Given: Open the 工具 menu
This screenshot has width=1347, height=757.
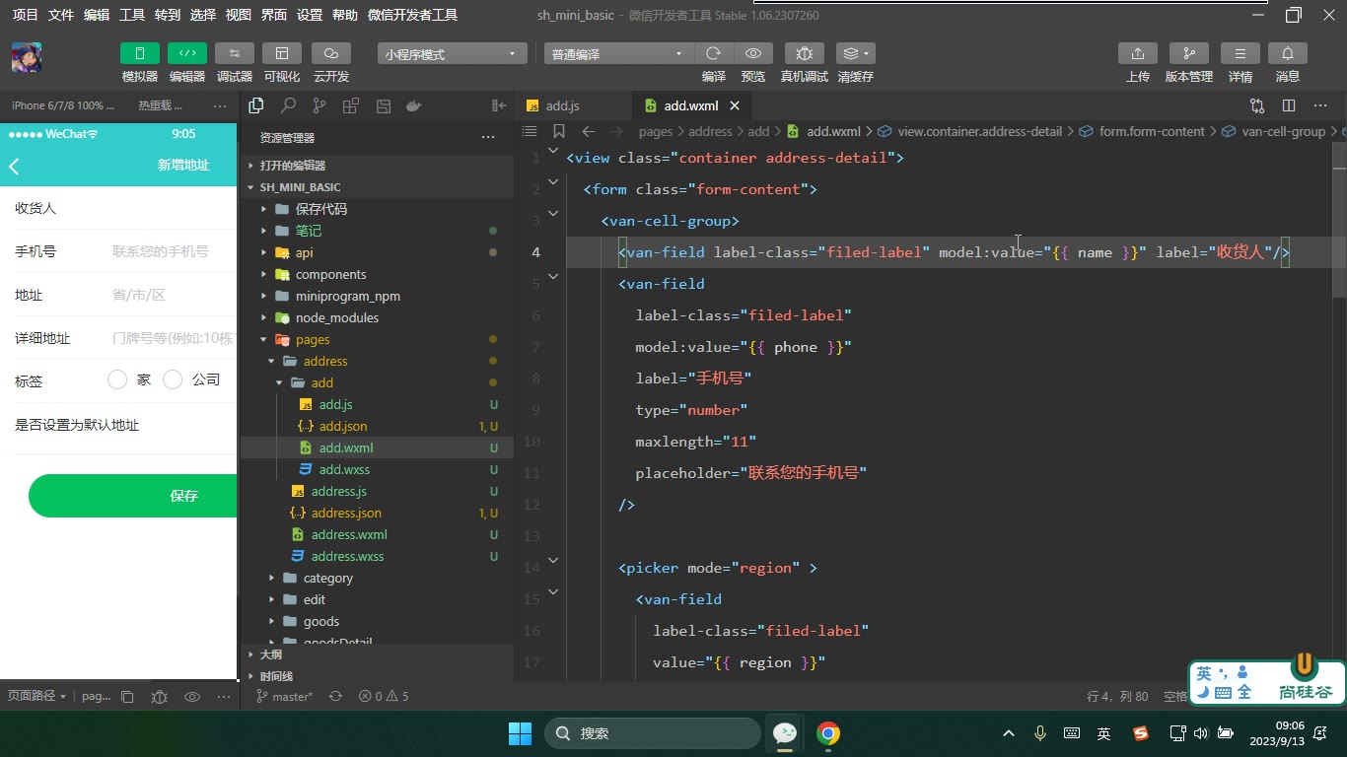Looking at the screenshot, I should [132, 15].
